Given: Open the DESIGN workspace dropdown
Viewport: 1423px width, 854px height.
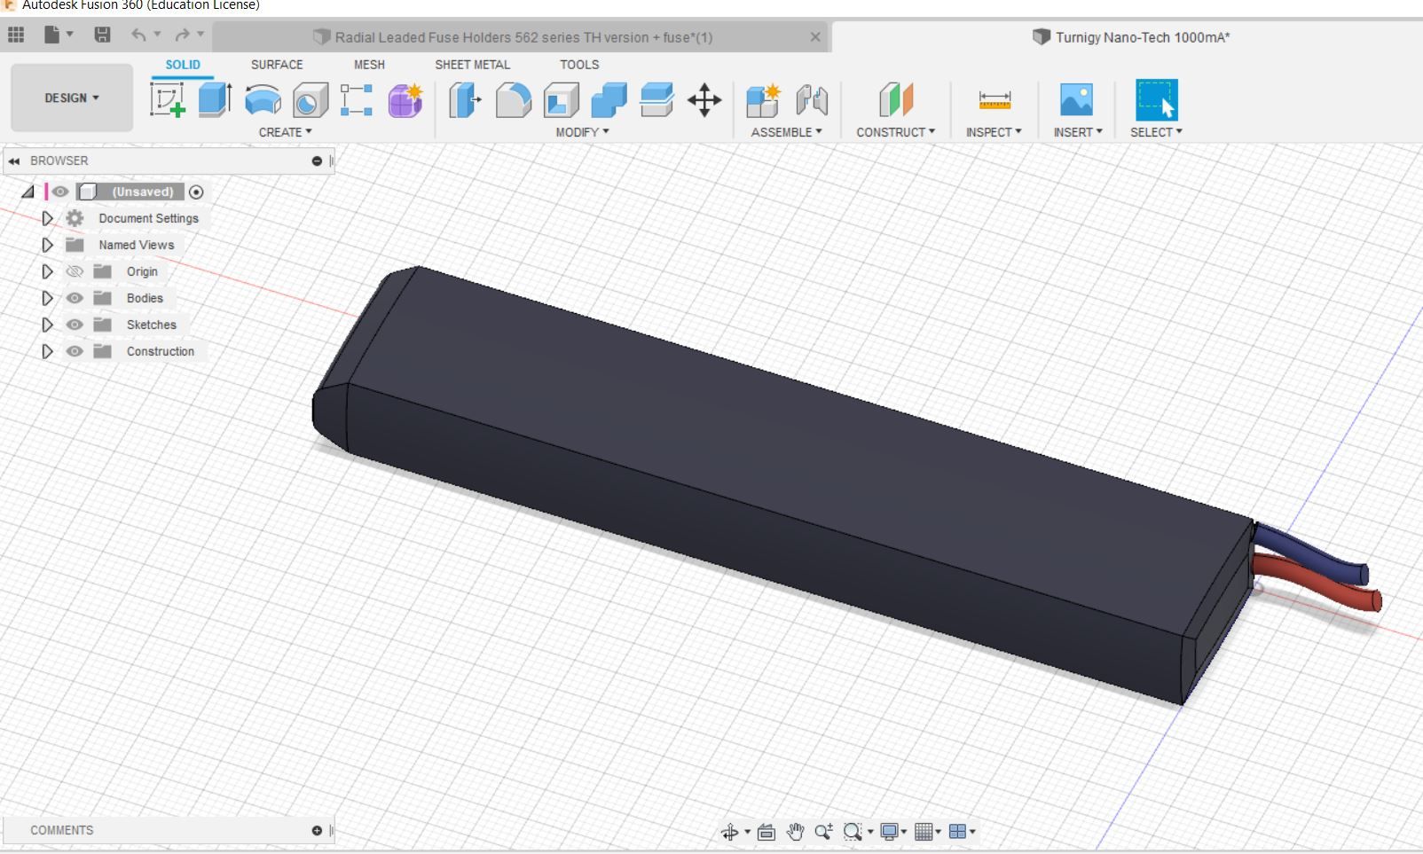Looking at the screenshot, I should pos(72,98).
